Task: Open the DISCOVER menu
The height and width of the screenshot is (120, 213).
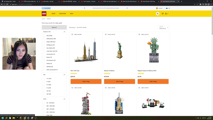Action: [x=63, y=14]
